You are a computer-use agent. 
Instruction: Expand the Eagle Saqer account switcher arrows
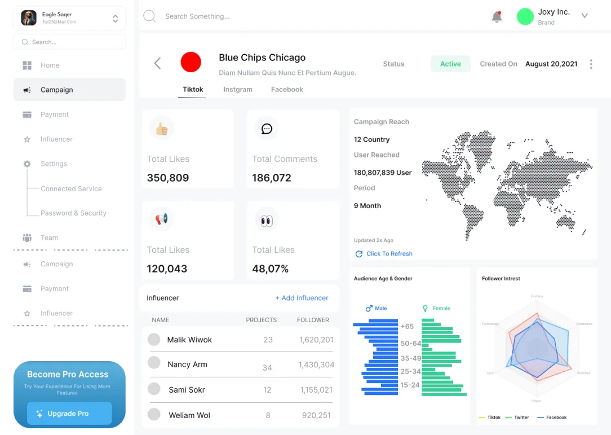click(x=116, y=19)
